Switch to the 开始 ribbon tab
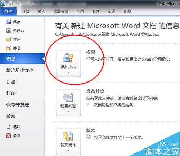Viewport: 180px width, 156px height. [26, 12]
